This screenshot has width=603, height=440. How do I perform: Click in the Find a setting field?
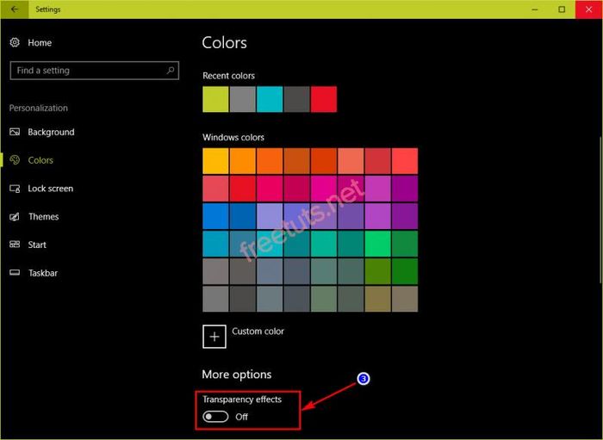(94, 71)
